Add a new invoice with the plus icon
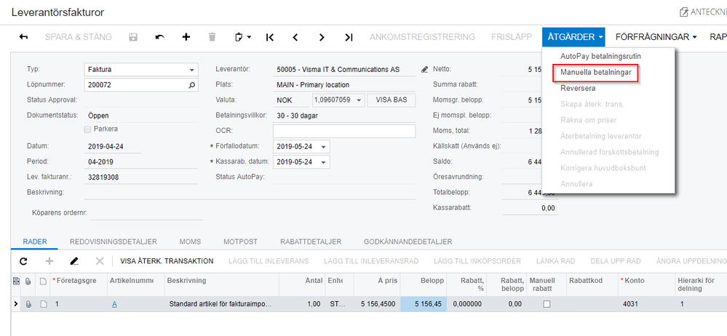The image size is (727, 336). [x=186, y=37]
